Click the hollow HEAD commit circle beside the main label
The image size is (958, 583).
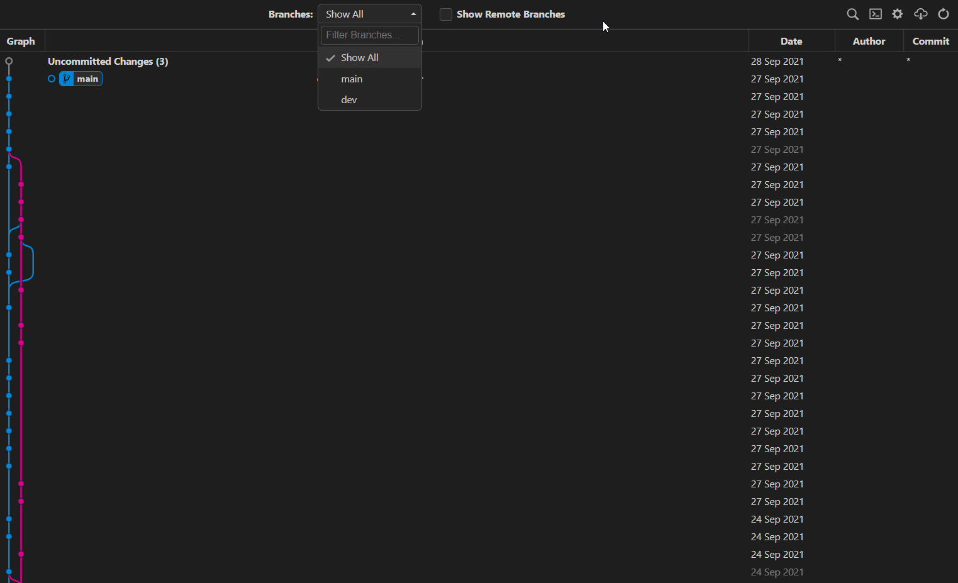pos(52,79)
